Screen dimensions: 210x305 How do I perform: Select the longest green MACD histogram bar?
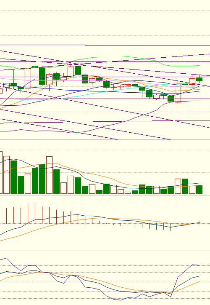tap(171, 227)
